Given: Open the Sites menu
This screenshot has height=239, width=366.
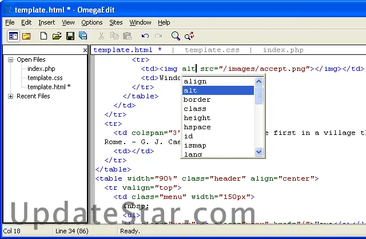Looking at the screenshot, I should (116, 23).
